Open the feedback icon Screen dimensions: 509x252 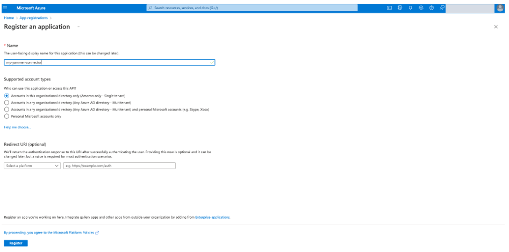point(442,8)
